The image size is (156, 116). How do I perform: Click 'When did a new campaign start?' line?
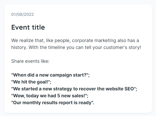[50, 75]
